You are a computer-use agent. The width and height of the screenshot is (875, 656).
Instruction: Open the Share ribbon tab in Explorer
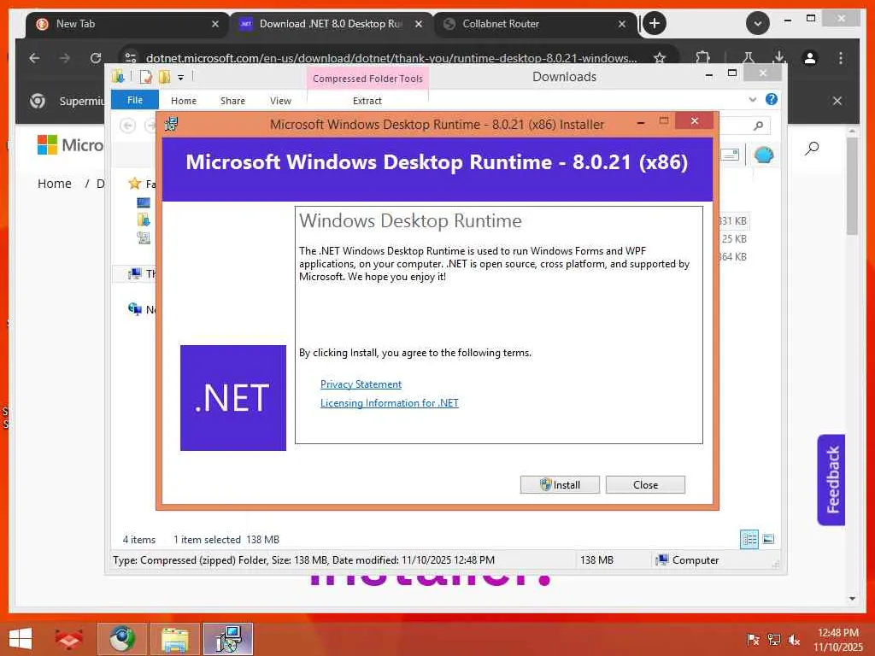click(x=232, y=101)
